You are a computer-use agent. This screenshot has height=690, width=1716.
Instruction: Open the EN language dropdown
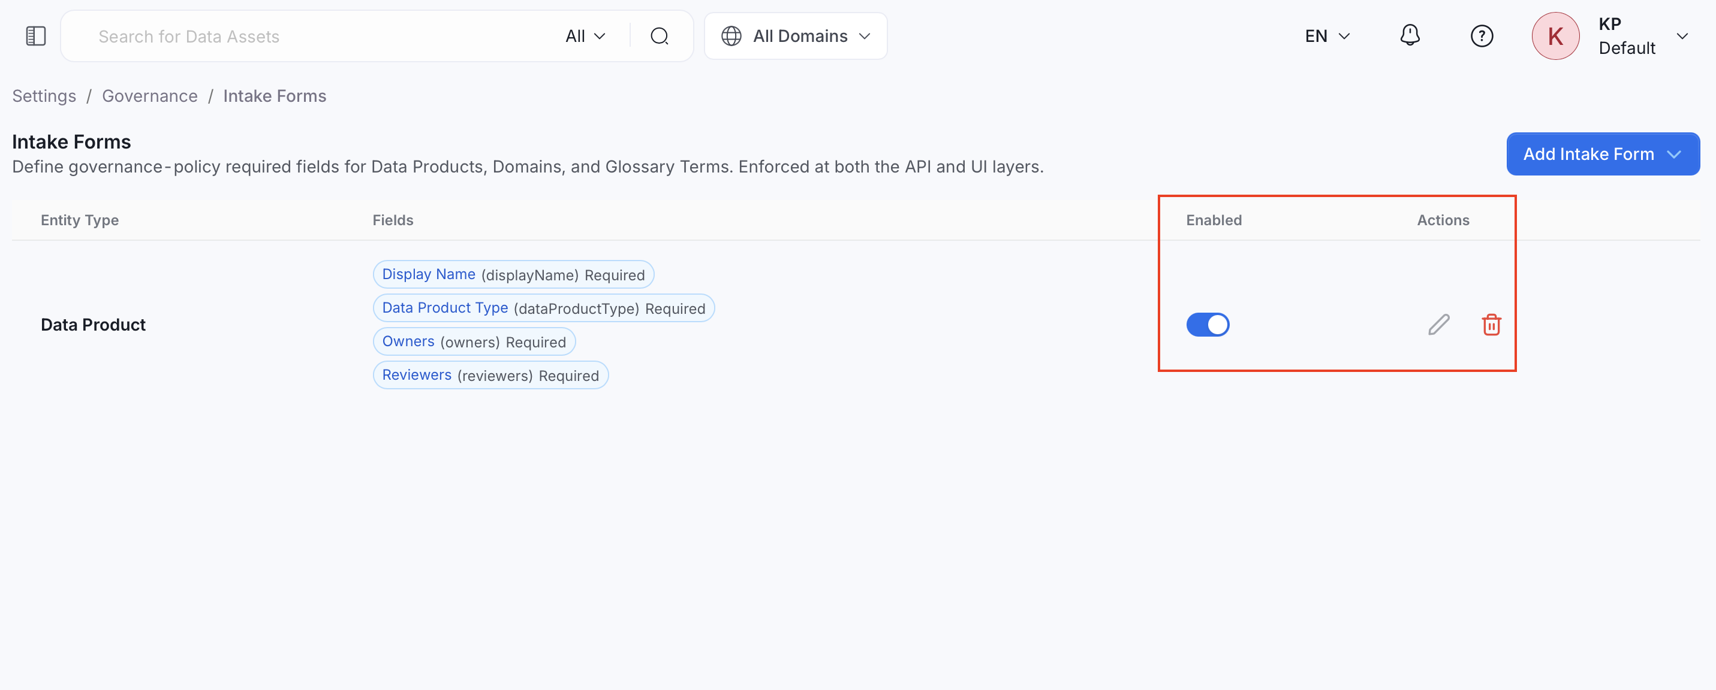click(1327, 36)
